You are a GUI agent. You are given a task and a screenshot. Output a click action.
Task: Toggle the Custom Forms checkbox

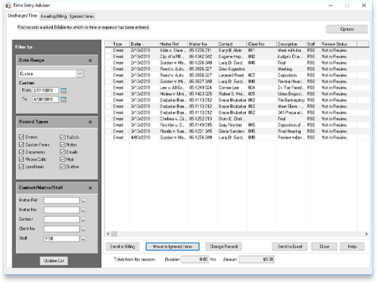[x=21, y=144]
